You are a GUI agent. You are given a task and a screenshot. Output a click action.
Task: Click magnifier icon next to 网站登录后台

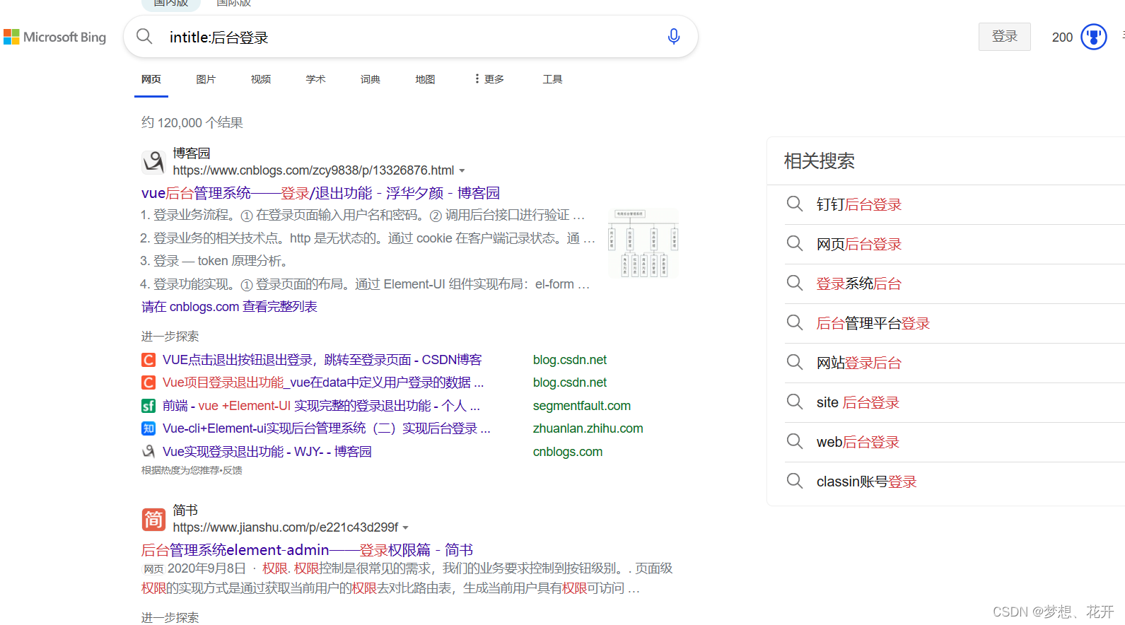coord(795,363)
